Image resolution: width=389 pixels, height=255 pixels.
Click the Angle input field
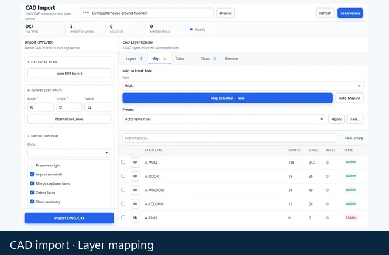[x=41, y=107]
